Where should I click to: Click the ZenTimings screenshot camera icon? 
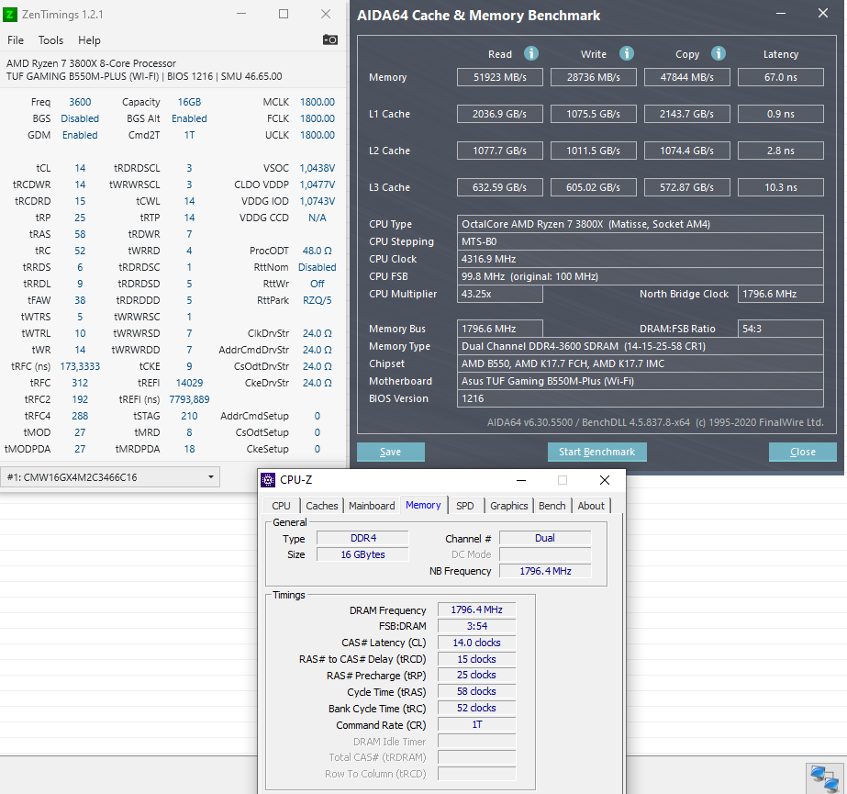pyautogui.click(x=330, y=39)
